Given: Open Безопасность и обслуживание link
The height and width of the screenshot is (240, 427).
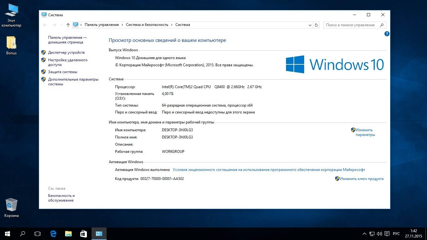Looking at the screenshot, I should [x=61, y=198].
